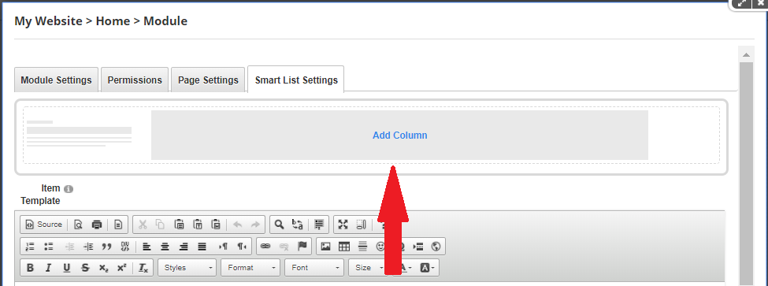Click the Increase Indent icon
The image size is (768, 286).
[x=88, y=247]
